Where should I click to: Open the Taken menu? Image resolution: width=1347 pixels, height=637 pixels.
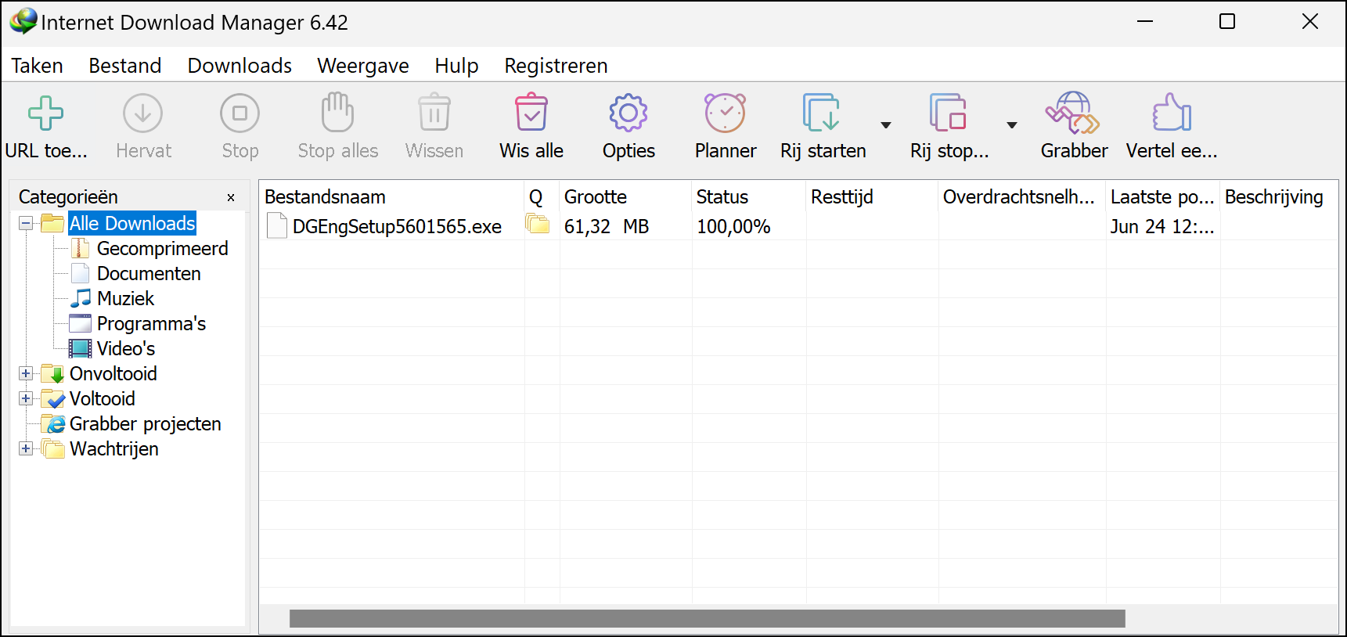pyautogui.click(x=37, y=66)
